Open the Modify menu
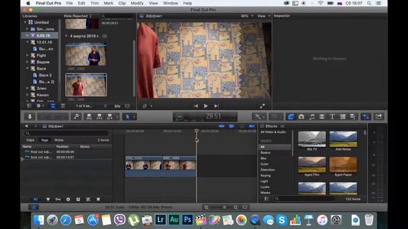This screenshot has width=408, height=229. 137,3
